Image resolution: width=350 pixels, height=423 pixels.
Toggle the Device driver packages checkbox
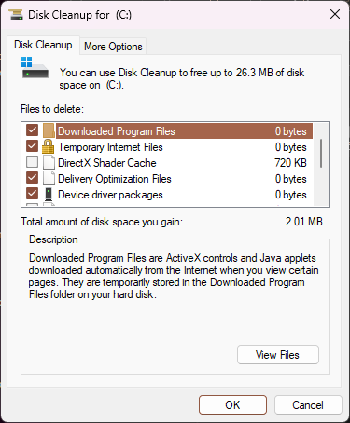coord(32,194)
